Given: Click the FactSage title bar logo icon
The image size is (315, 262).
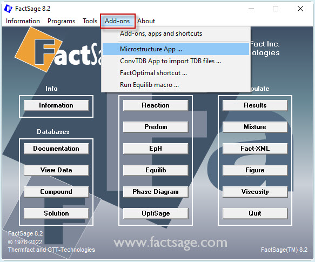Looking at the screenshot, I should (x=8, y=9).
